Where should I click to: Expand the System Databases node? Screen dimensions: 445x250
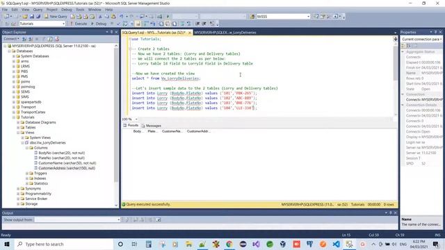click(14, 56)
